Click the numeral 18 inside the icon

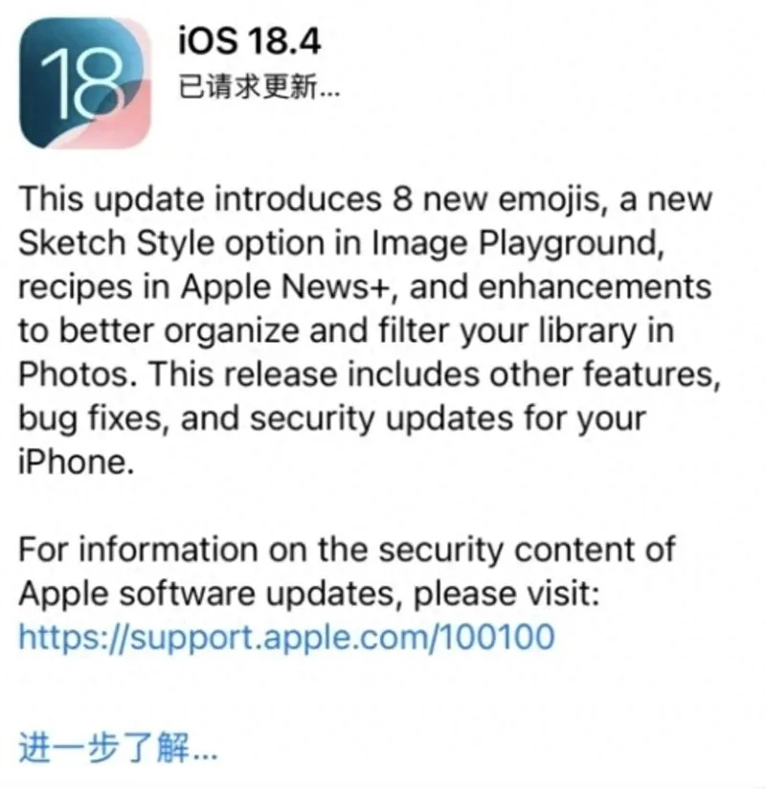point(82,84)
